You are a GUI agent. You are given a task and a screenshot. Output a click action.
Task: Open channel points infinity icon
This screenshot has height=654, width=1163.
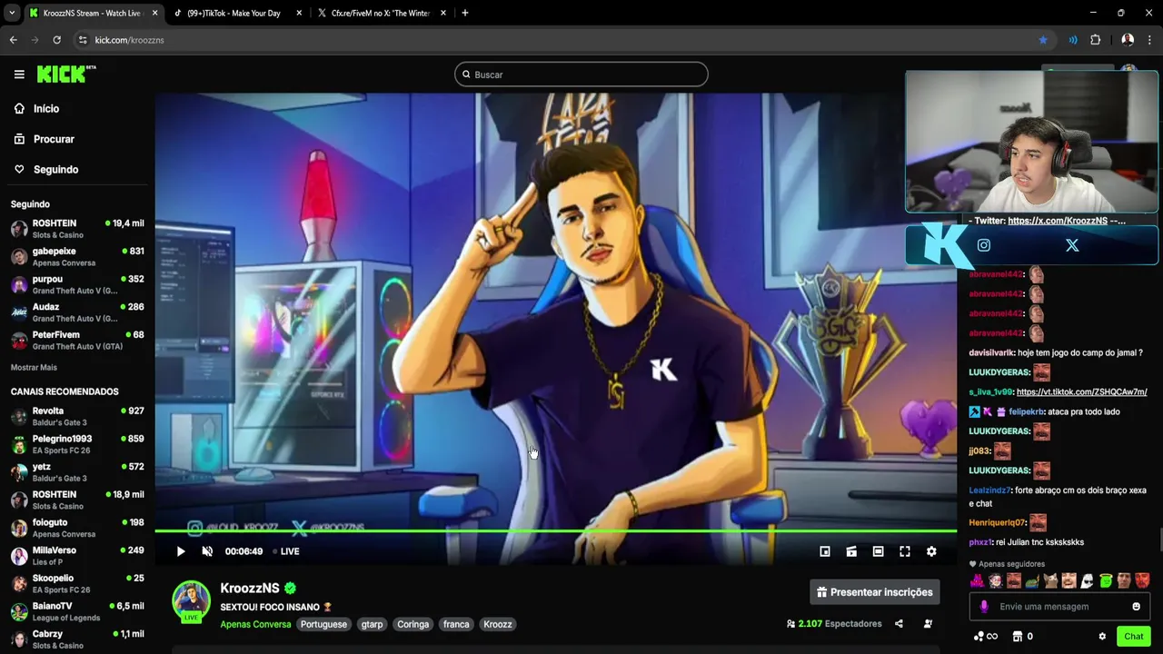985,637
